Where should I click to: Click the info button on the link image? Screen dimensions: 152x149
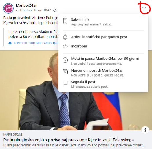[145, 130]
